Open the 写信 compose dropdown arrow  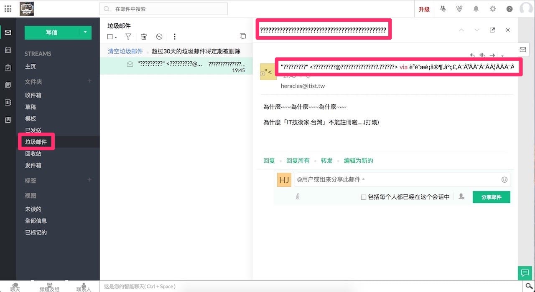[x=85, y=32]
